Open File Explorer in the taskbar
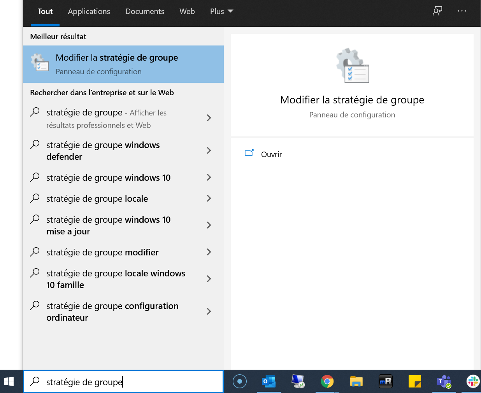Screen dimensions: 481x393 click(x=356, y=381)
